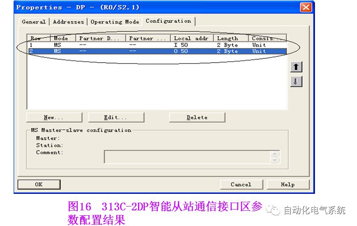This screenshot has height=226, width=357.
Task: Switch to the Operating Mode tab
Action: 115,22
